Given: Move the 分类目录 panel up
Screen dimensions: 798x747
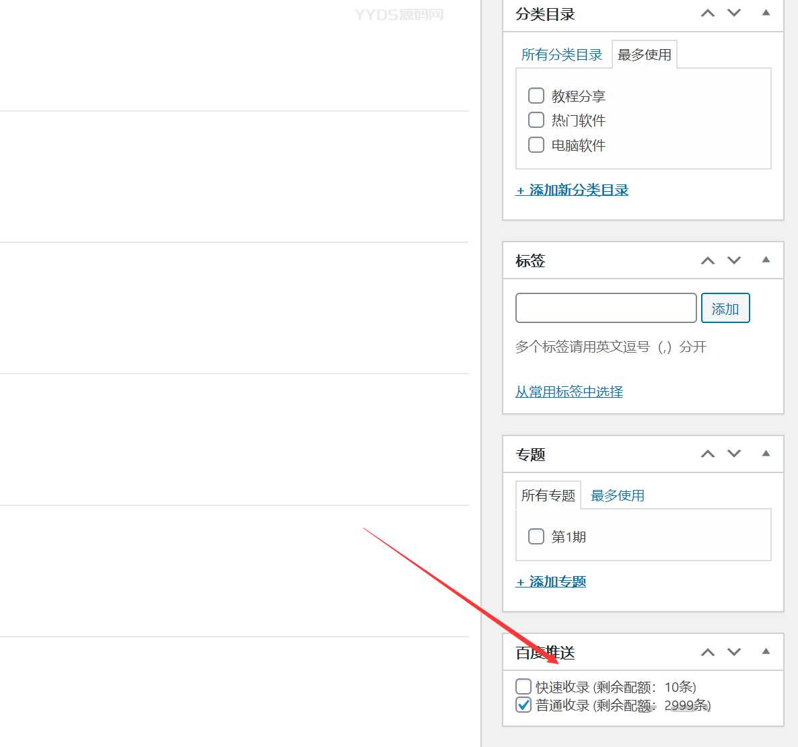Looking at the screenshot, I should 708,13.
